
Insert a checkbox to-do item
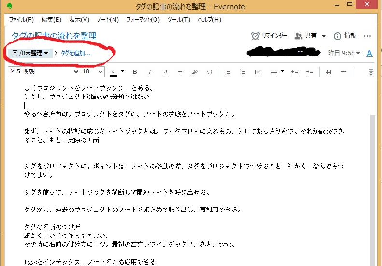(x=258, y=72)
